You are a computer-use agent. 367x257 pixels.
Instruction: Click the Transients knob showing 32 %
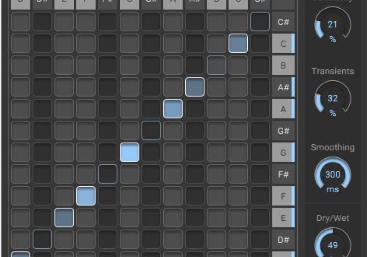[333, 98]
